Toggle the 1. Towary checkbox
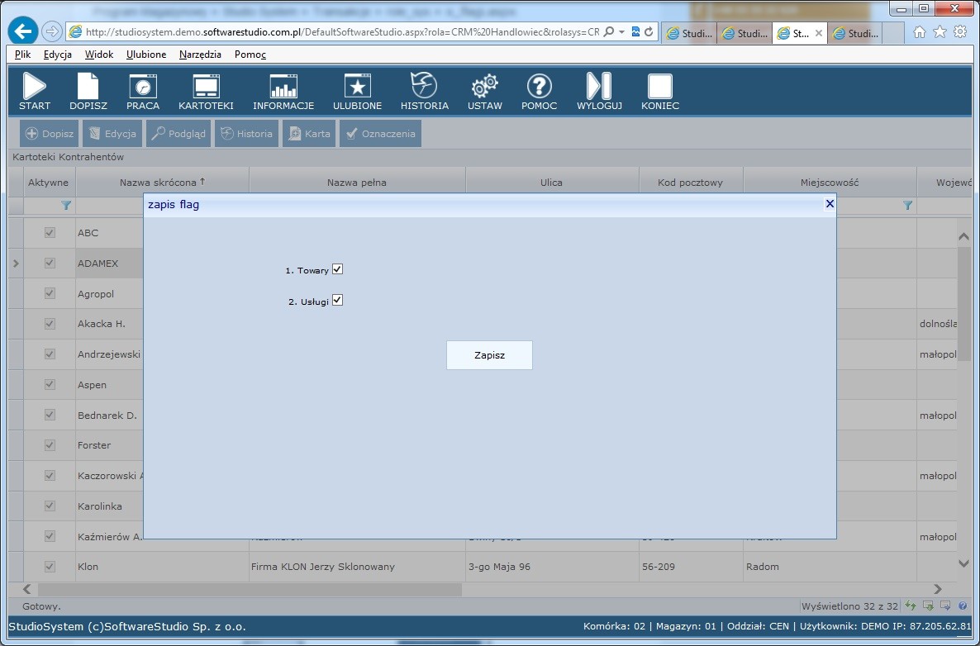 (x=337, y=269)
